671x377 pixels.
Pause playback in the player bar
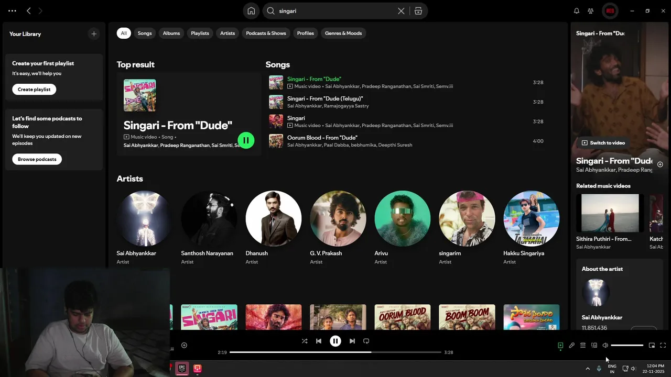335,341
